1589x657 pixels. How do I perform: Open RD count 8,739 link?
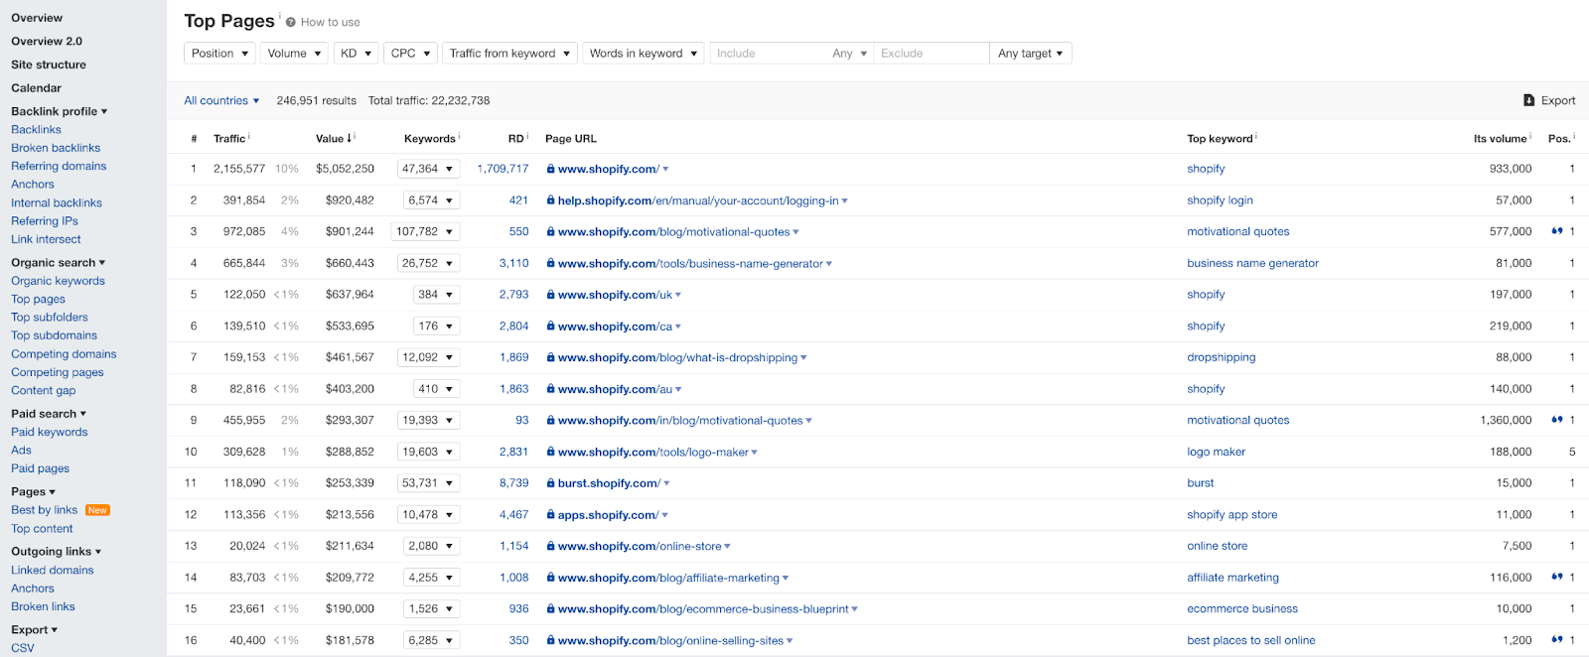(x=514, y=483)
